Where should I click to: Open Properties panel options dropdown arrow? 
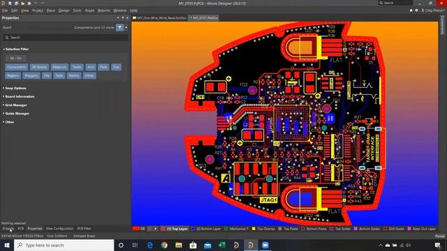(118, 17)
